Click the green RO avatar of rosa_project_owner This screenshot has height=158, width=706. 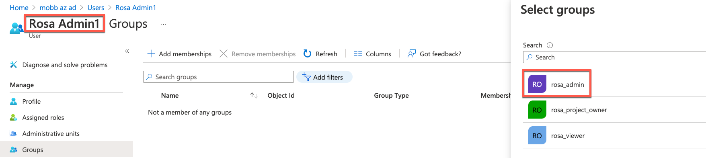pos(537,110)
